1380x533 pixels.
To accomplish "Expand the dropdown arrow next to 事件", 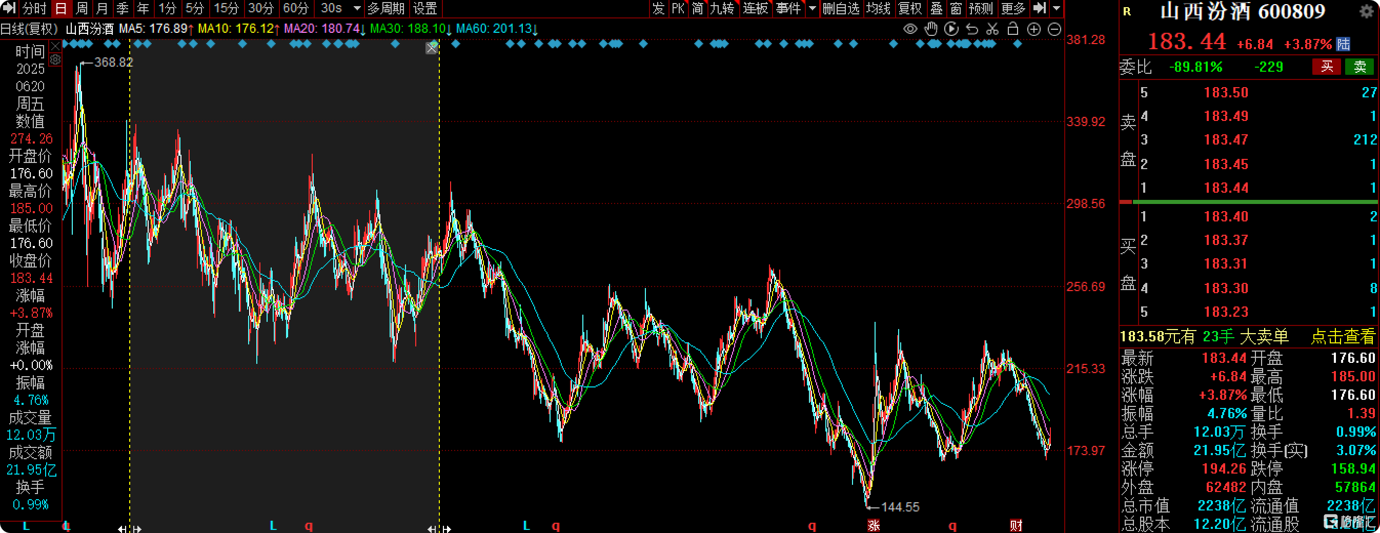I will 812,8.
